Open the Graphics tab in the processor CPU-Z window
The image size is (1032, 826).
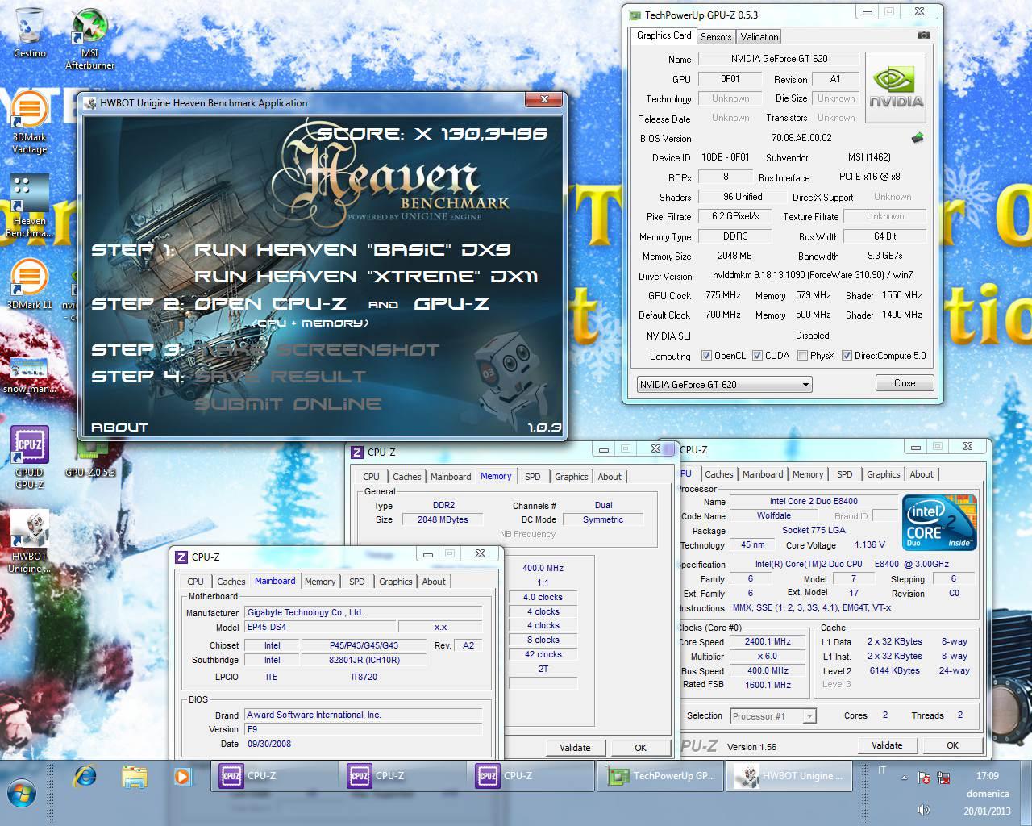click(x=883, y=474)
